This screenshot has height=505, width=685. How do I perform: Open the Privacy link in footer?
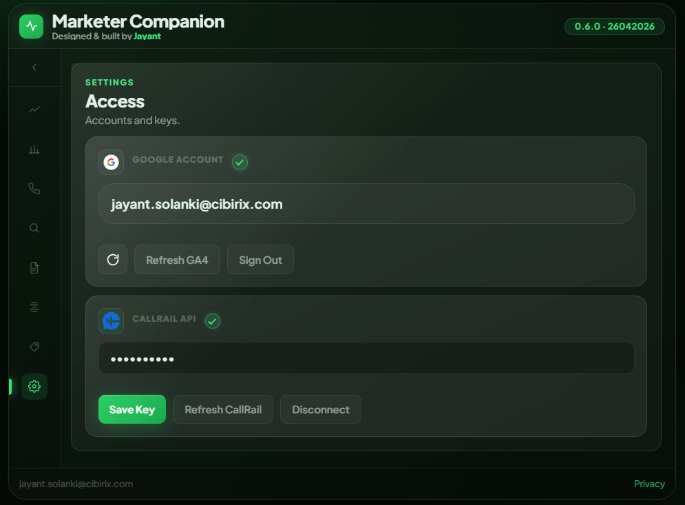pos(649,484)
